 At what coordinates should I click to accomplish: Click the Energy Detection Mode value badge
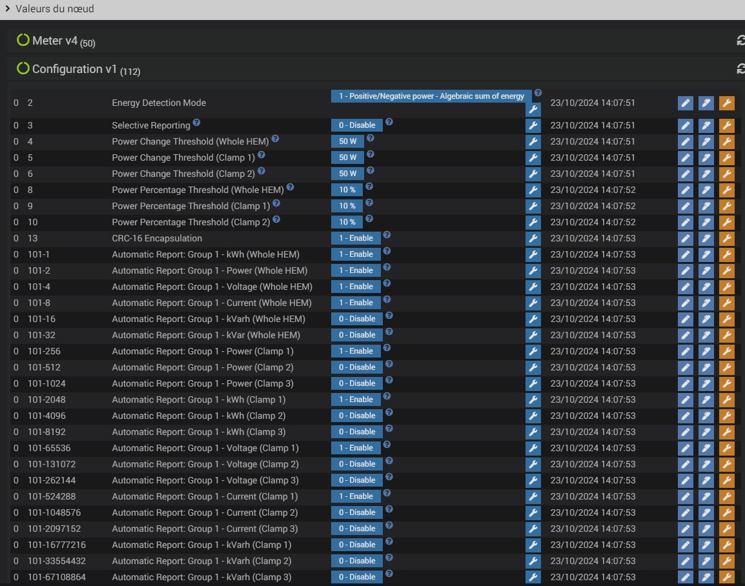431,96
